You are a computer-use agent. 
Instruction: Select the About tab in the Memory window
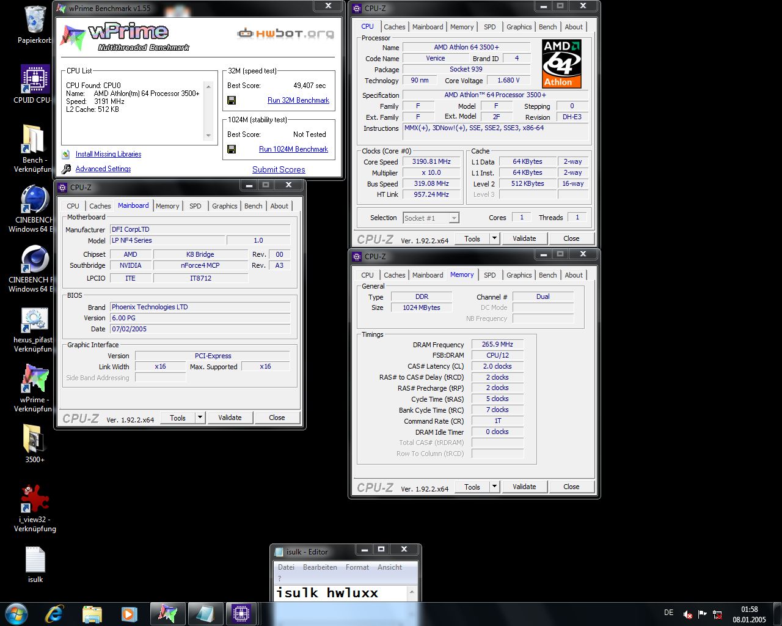(x=573, y=275)
